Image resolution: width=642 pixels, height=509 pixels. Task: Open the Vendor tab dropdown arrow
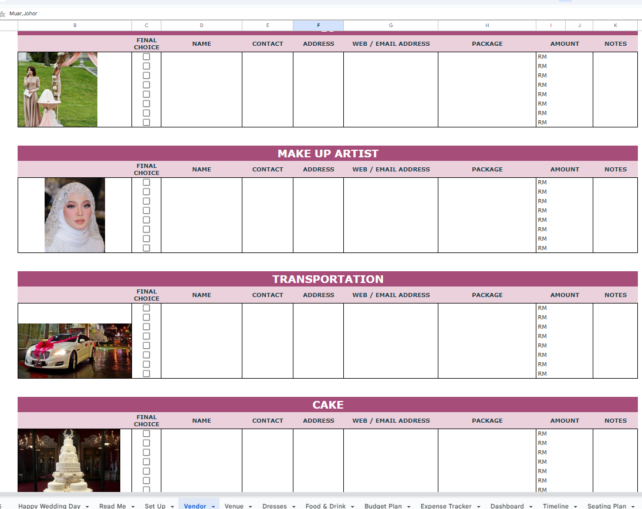pyautogui.click(x=213, y=506)
